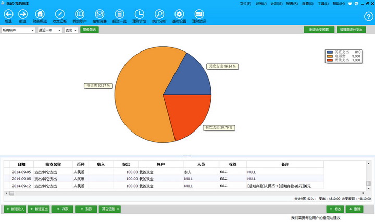This screenshot has width=375, height=222.
Task: Open 我的账户 book icon
Action: point(80,15)
